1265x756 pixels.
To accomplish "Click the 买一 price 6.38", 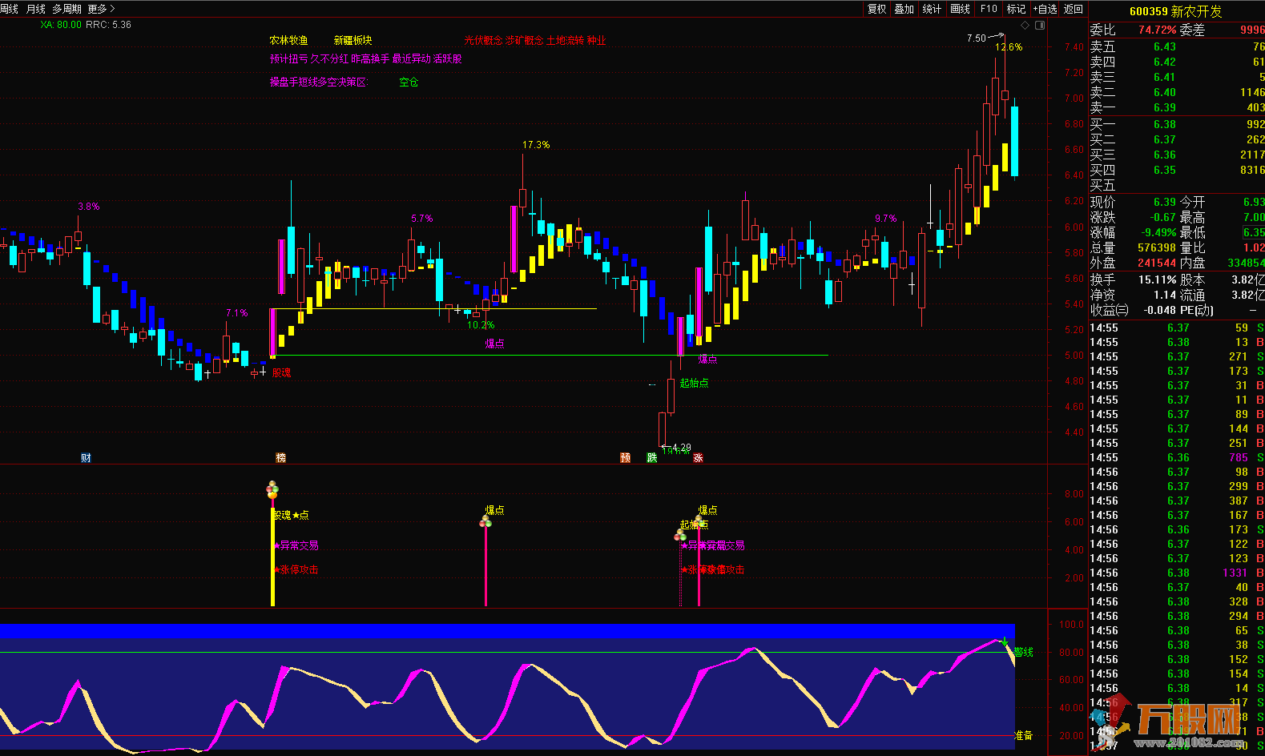I will click(1165, 124).
